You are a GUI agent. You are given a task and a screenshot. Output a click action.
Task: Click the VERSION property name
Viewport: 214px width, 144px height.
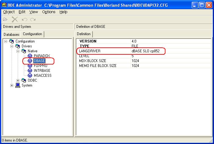(88, 41)
